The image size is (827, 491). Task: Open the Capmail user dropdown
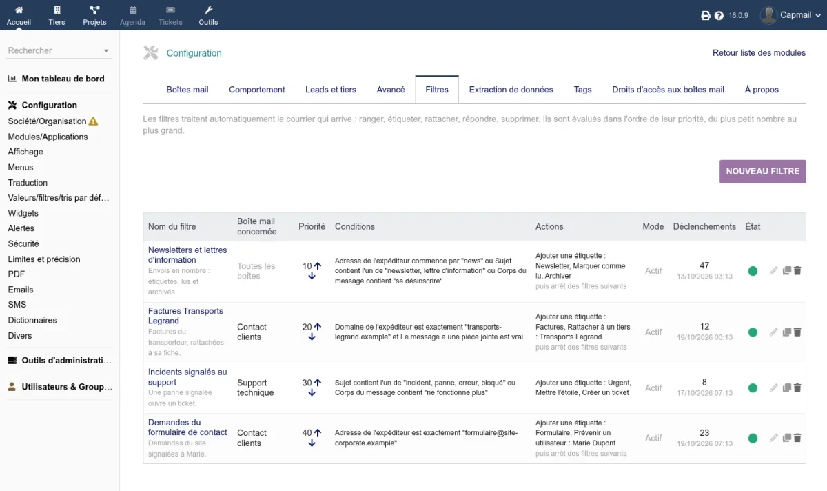click(790, 15)
